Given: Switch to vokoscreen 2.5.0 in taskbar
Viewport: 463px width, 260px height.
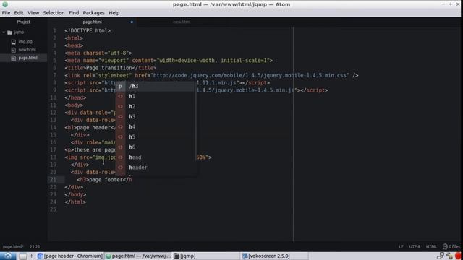Looking at the screenshot, I should [x=274, y=256].
